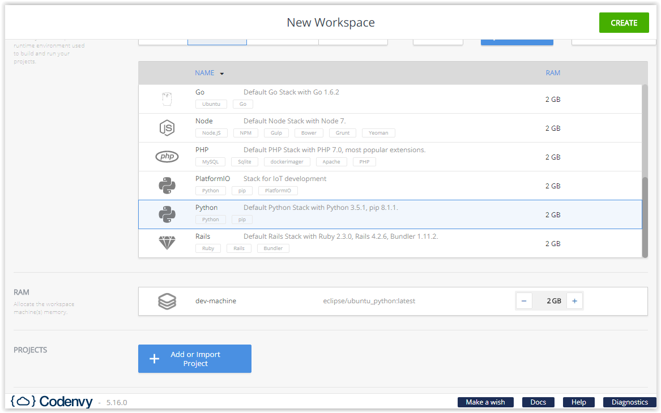Viewport: 661px width, 413px height.
Task: Click the Ubuntu tag on Go stack
Action: [x=211, y=104]
